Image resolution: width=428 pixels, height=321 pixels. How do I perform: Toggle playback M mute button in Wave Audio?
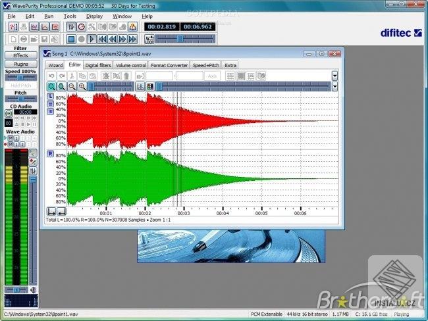tap(11, 138)
